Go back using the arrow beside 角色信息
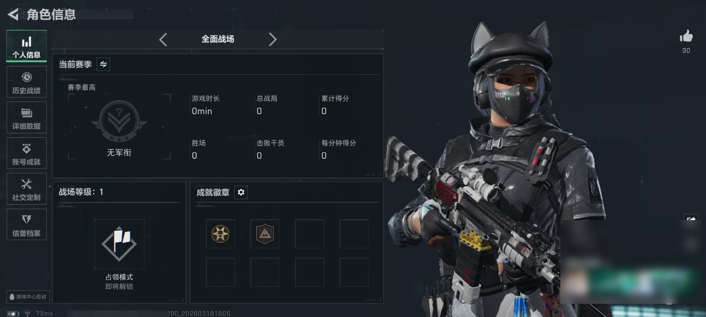Screen dimensions: 706x317 click(13, 15)
